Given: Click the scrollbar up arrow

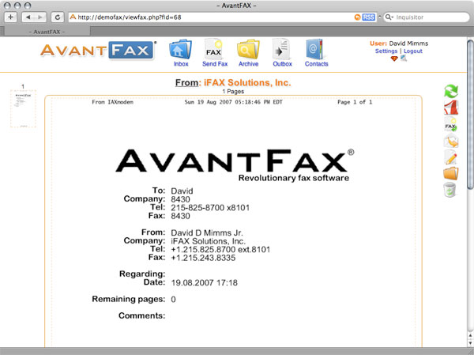Looking at the screenshot, I should 470,336.
